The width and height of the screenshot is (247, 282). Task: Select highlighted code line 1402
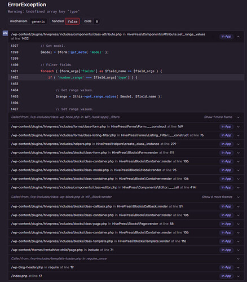coord(126,77)
